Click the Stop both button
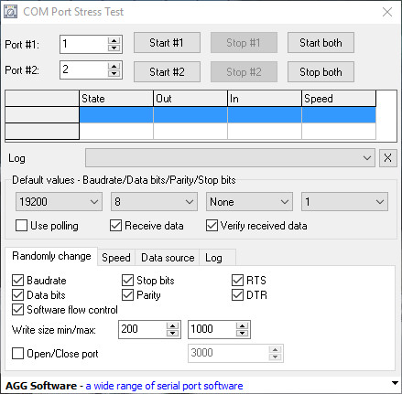Viewport: 402px width, 394px height. [321, 72]
